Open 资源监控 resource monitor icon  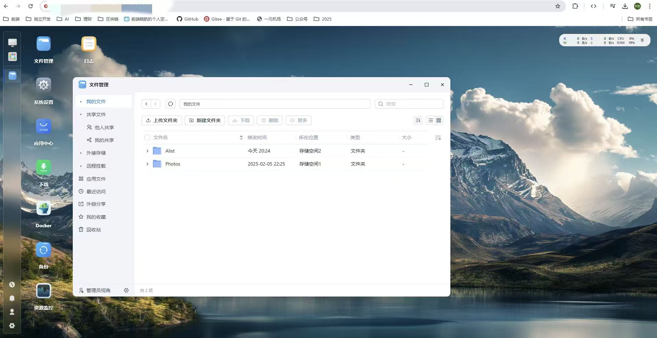coord(44,291)
